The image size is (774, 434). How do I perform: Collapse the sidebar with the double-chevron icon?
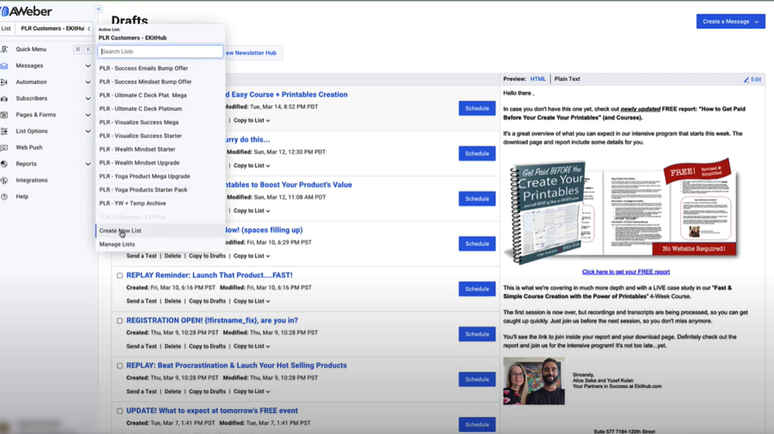point(98,9)
